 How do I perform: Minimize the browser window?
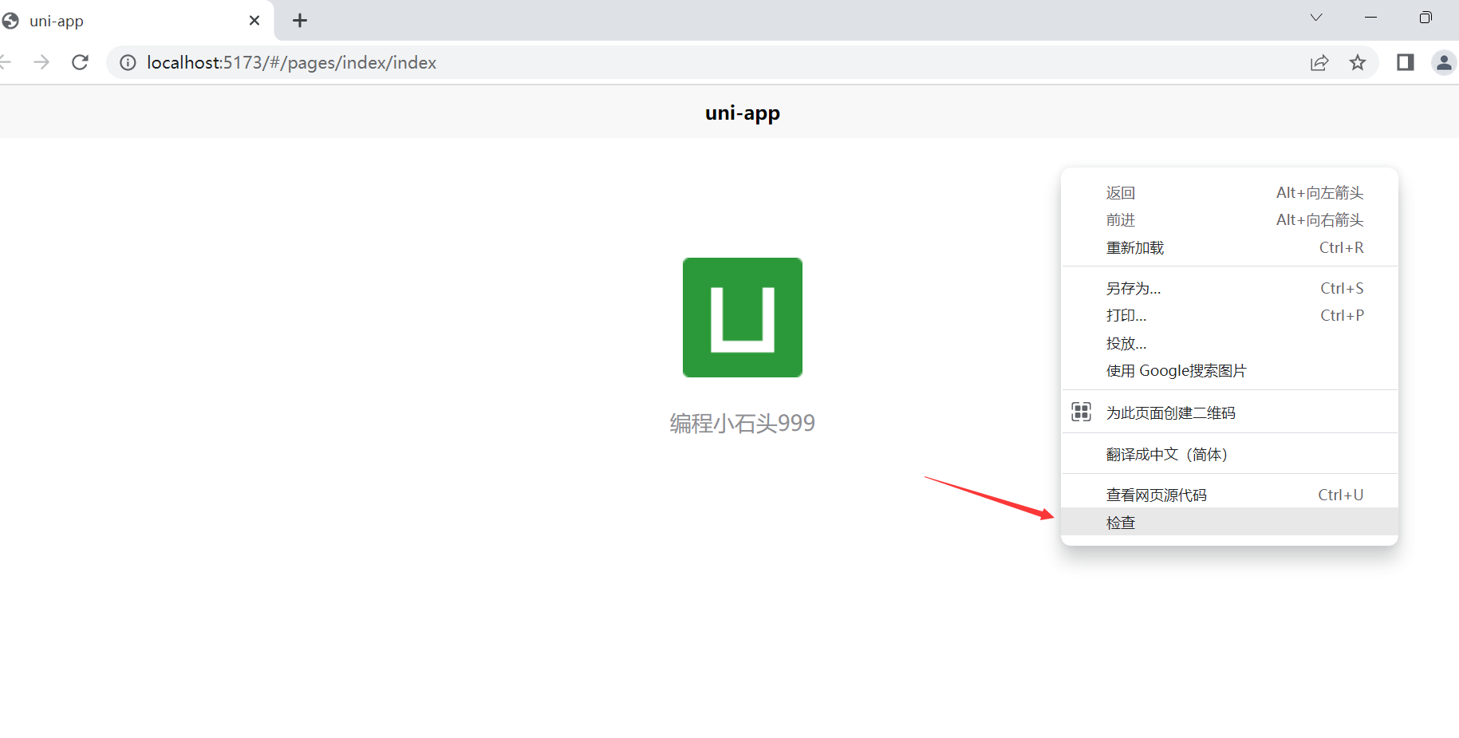pos(1370,18)
